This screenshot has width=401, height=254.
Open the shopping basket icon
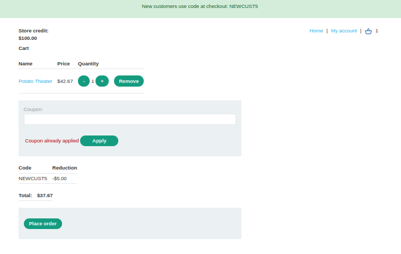368,31
